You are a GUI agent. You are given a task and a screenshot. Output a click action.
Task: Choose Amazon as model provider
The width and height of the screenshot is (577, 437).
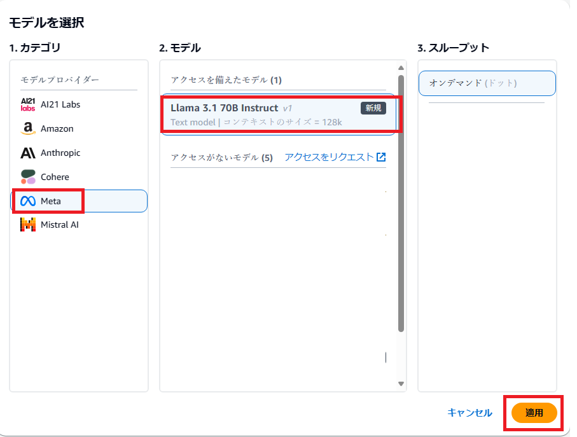point(79,128)
